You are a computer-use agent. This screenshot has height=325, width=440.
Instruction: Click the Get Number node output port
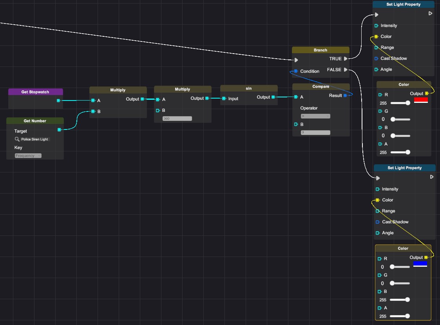pyautogui.click(x=59, y=130)
